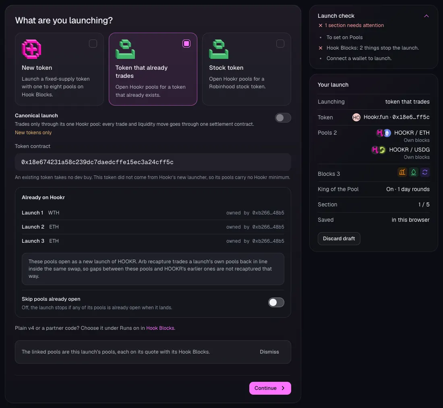Select the purple refresh-arrows block icon
The image size is (443, 408).
click(x=424, y=172)
